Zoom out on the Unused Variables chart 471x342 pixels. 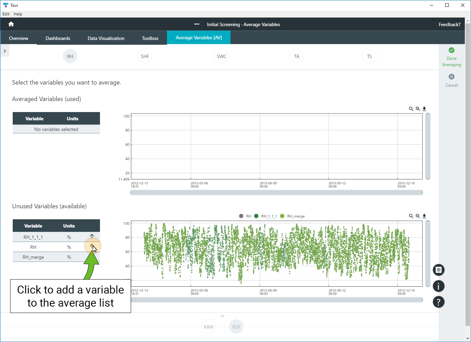(x=418, y=216)
